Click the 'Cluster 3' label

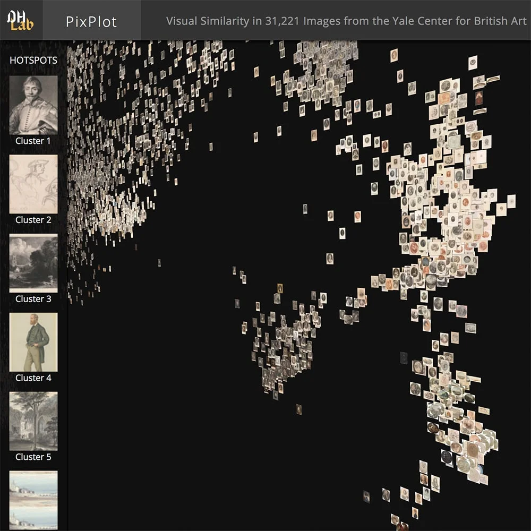(x=33, y=298)
